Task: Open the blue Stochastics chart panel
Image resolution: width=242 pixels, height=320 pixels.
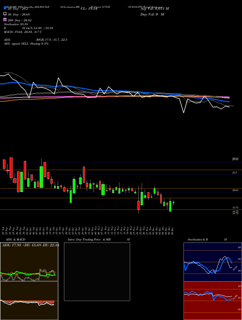Action: coord(212,262)
